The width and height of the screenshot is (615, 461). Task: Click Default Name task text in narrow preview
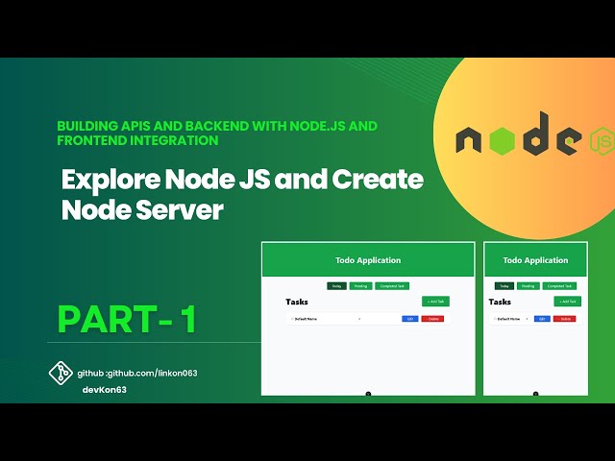[508, 319]
